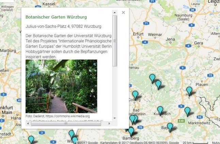Click the greenhouse boardwalk photo
The height and width of the screenshot is (144, 220).
click(61, 86)
